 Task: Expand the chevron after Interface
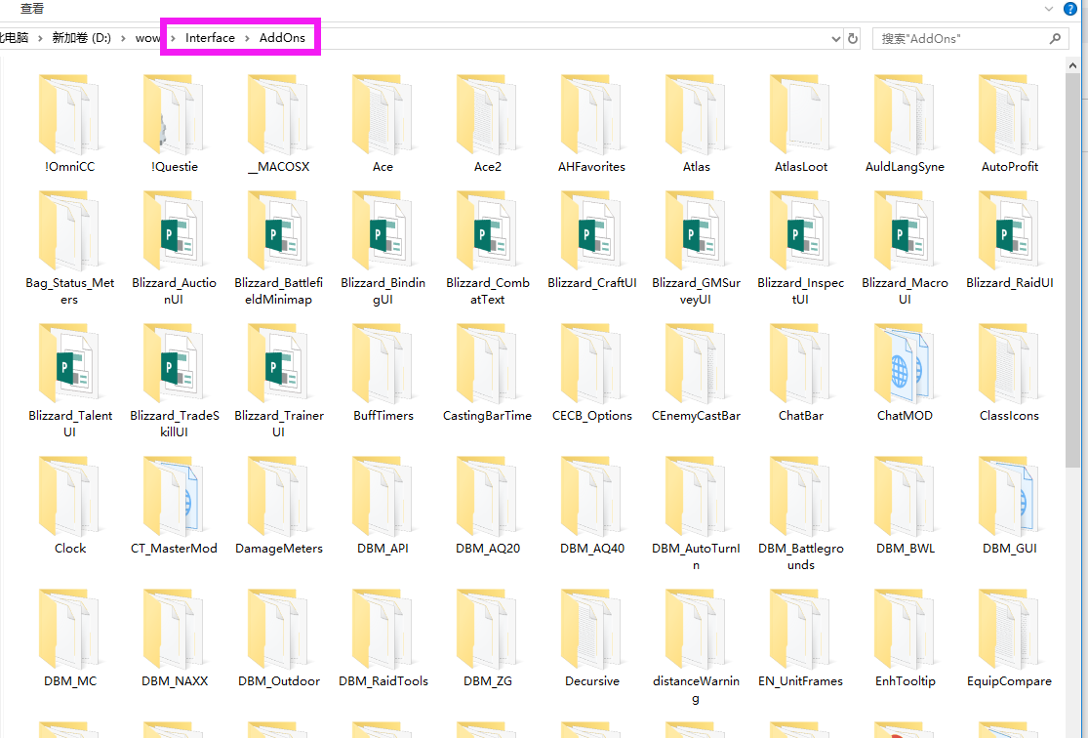(247, 38)
